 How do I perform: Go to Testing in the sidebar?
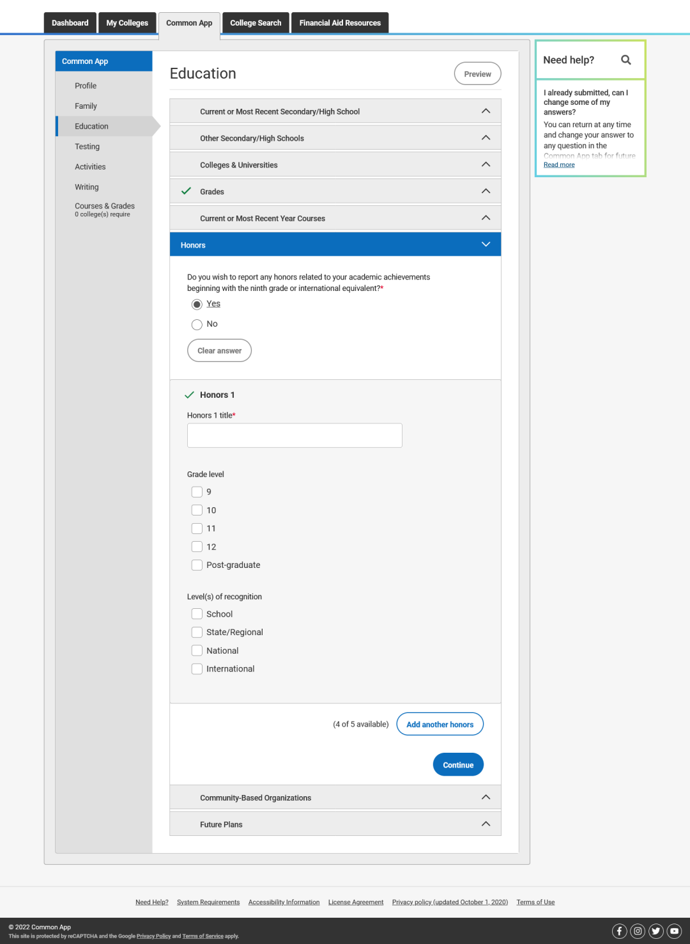87,146
